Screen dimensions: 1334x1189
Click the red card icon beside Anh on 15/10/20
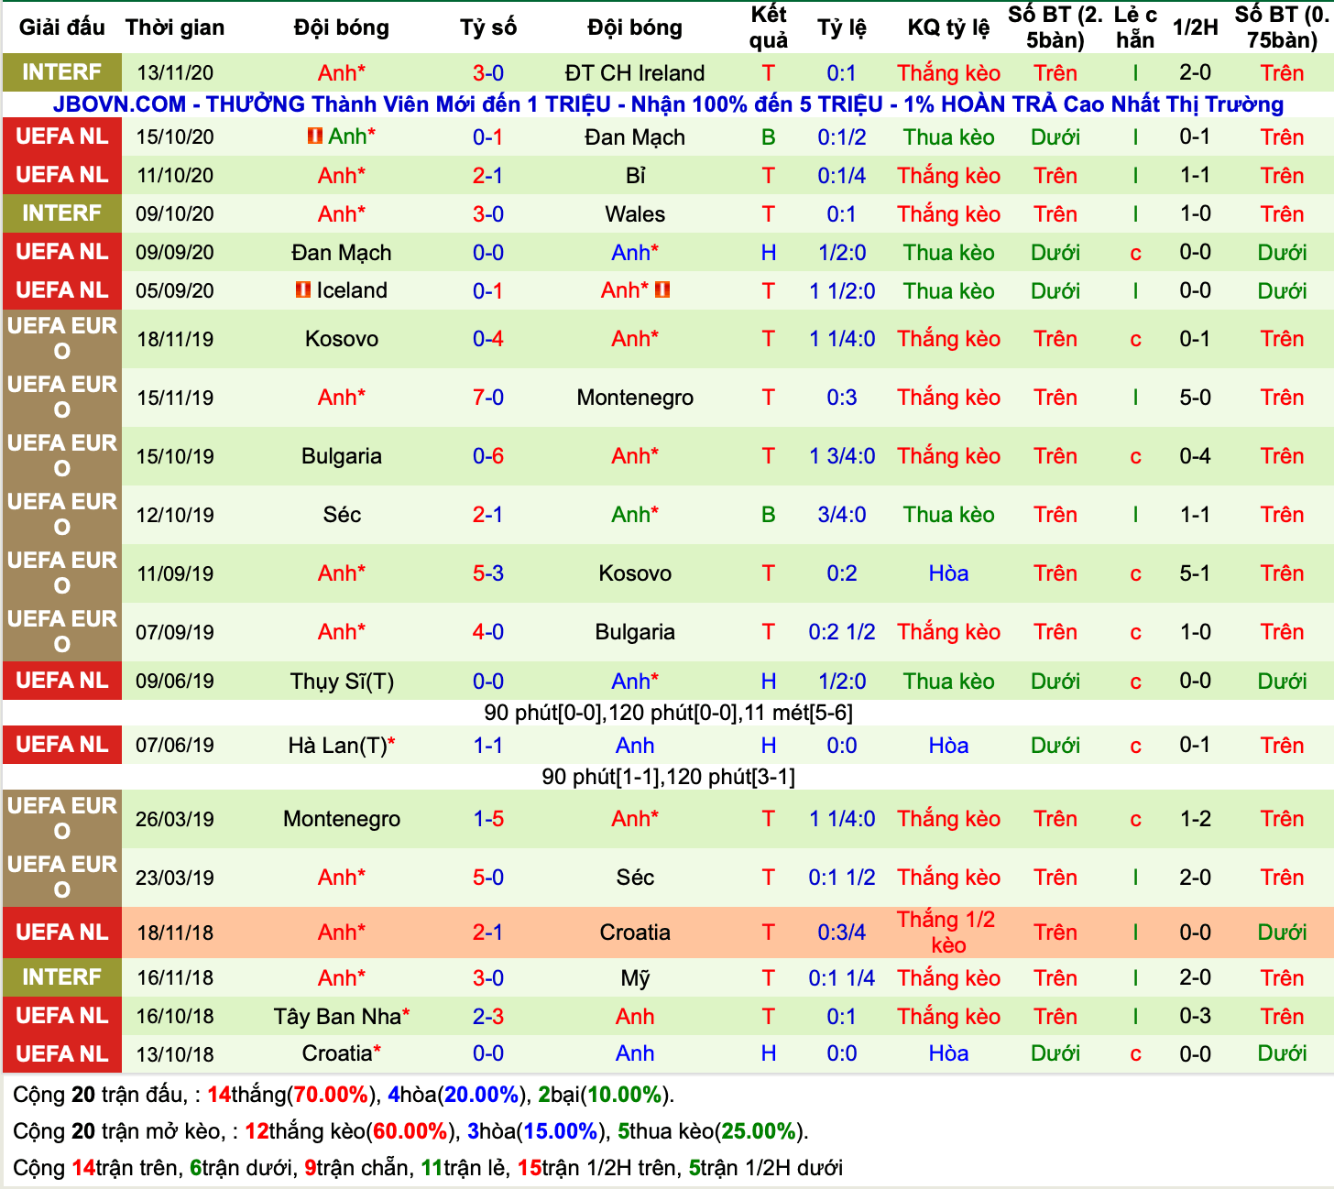tap(315, 136)
